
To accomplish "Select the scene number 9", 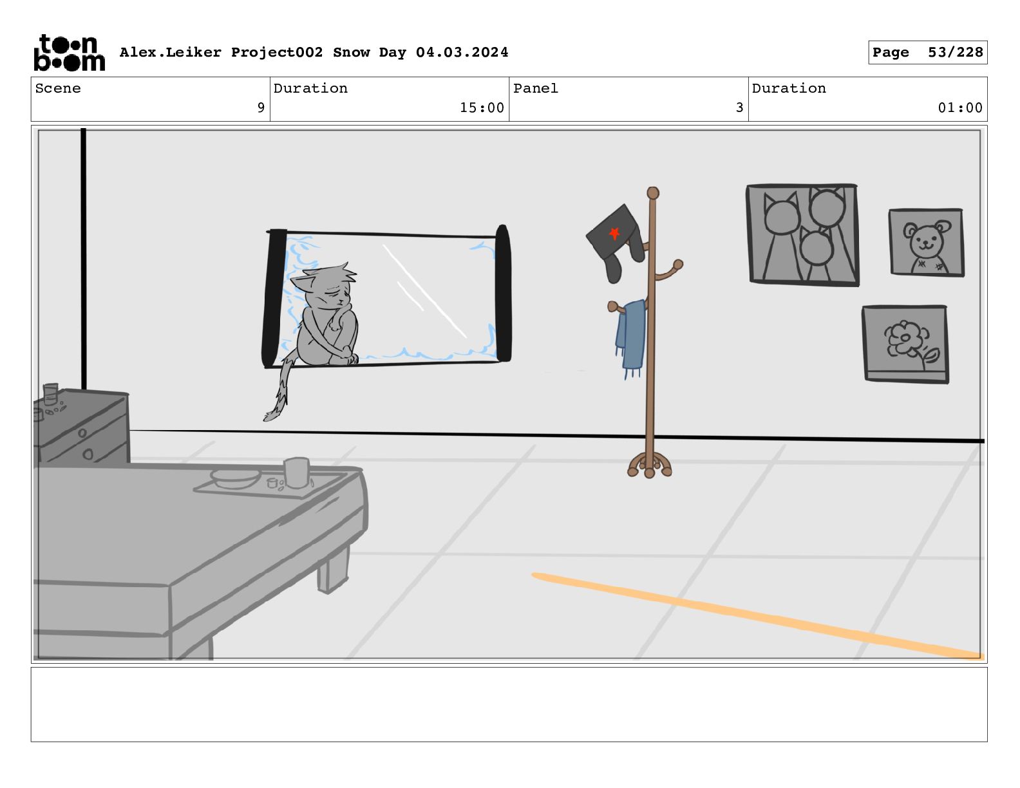I will (261, 108).
